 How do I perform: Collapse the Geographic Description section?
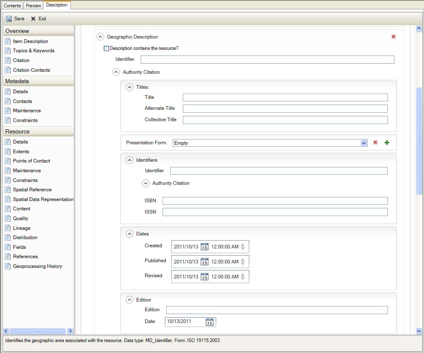click(100, 37)
